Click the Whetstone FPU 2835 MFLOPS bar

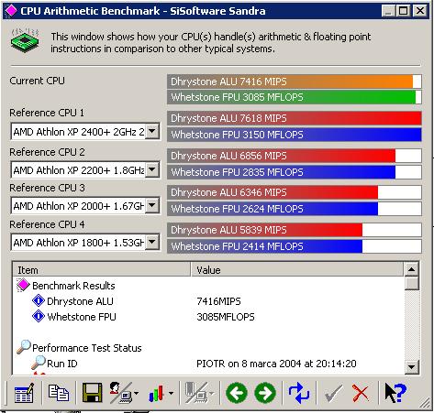(295, 172)
